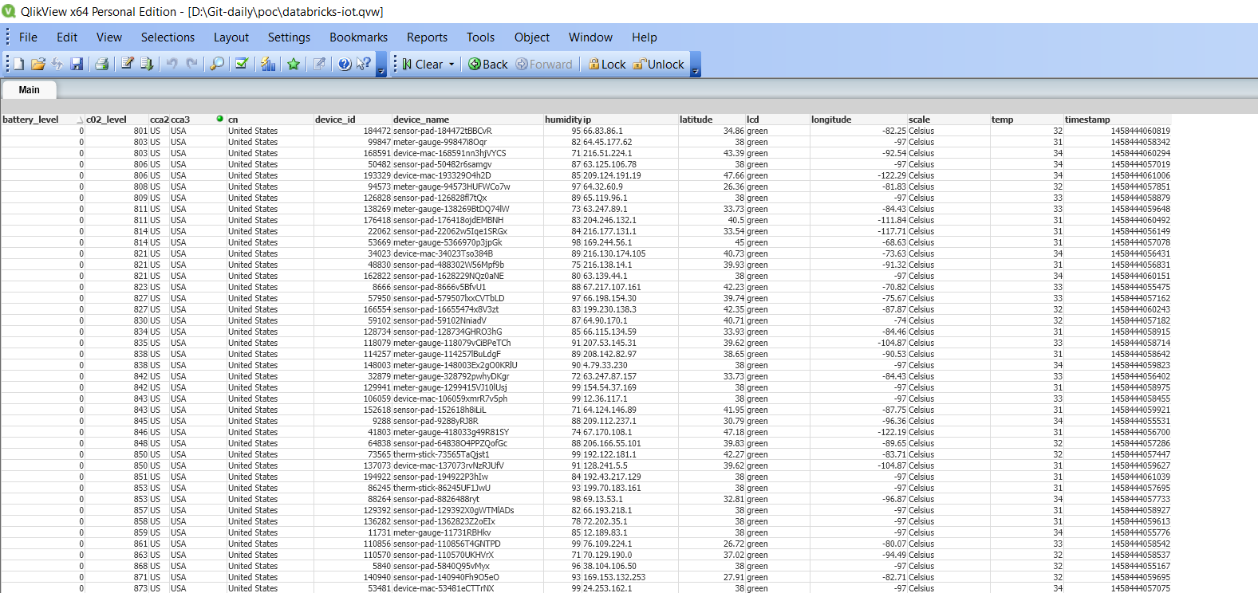
Task: Open Current Selections checkmark icon
Action: click(242, 64)
